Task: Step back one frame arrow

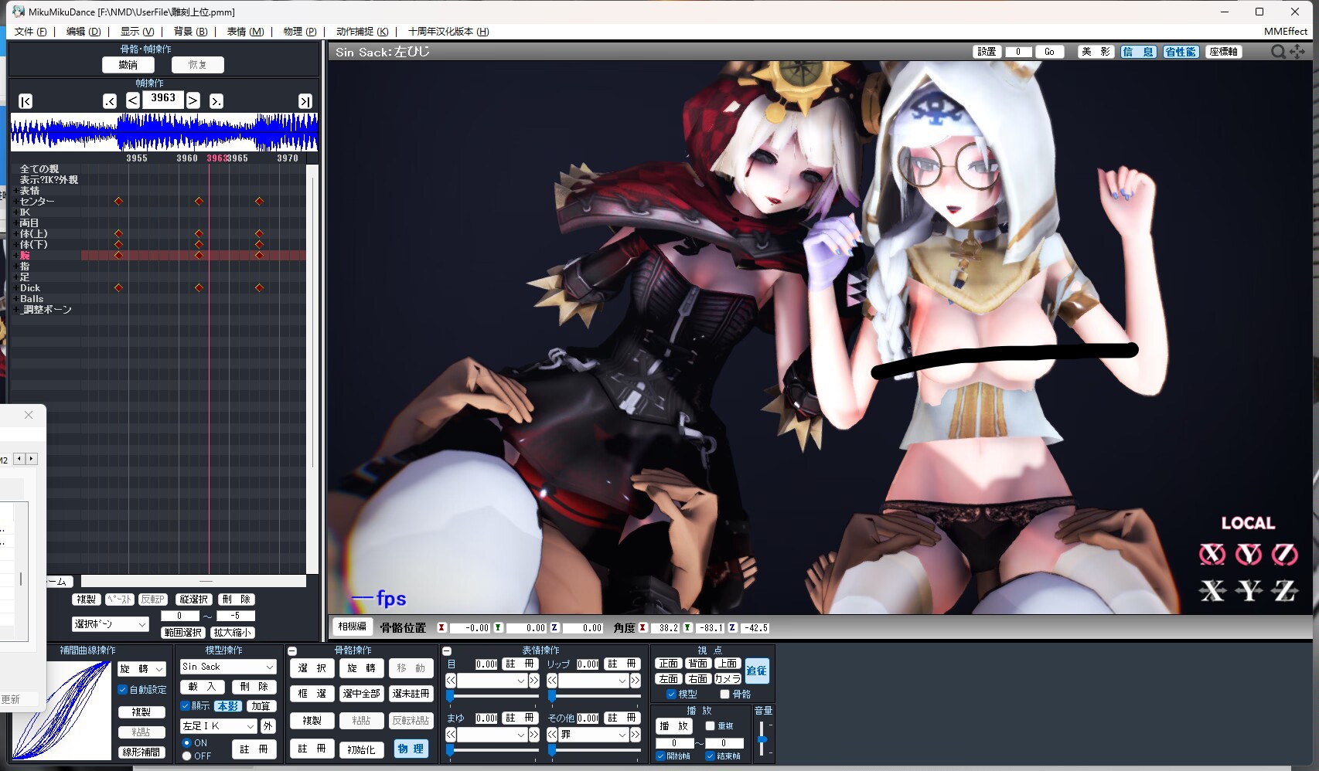Action: [133, 100]
